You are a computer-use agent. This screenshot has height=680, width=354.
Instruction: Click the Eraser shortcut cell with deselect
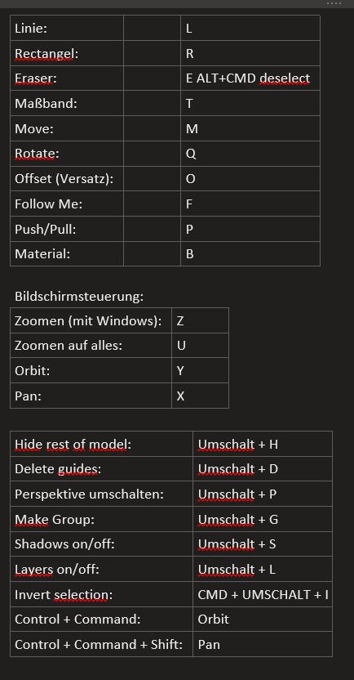point(250,78)
